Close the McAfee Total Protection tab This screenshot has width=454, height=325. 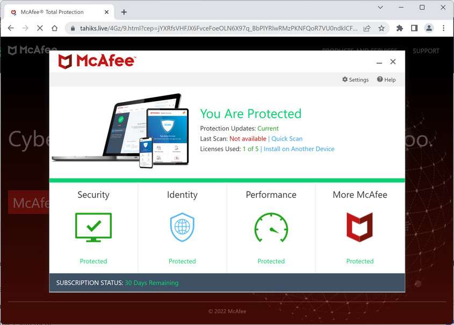click(x=106, y=12)
